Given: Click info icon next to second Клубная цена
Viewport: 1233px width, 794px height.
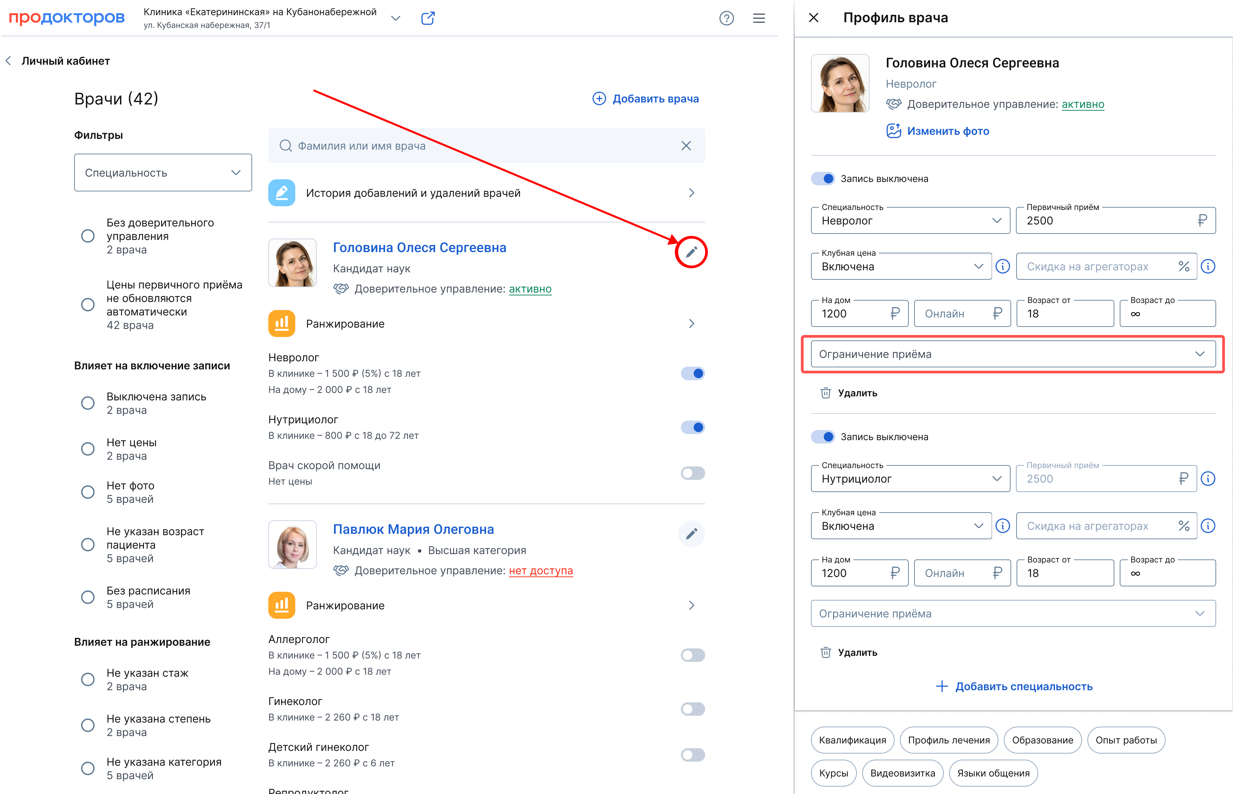Looking at the screenshot, I should (1002, 526).
